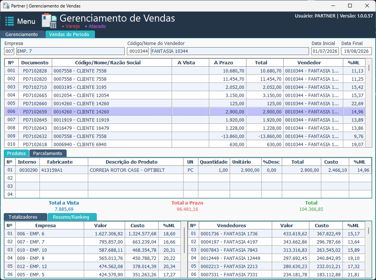Maximize the Partner window
Viewport: 376px width, 280px height.
click(350, 6)
